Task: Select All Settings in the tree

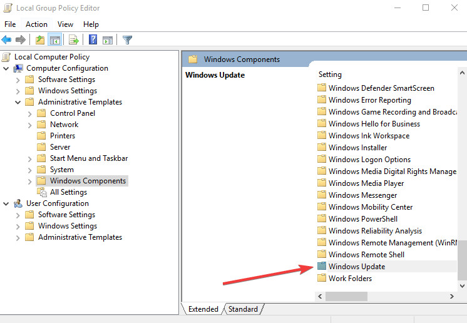Action: tap(68, 192)
